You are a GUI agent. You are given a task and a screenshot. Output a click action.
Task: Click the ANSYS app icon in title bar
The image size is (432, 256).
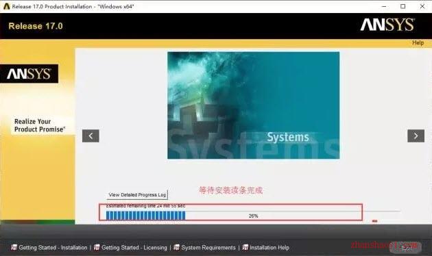click(6, 6)
